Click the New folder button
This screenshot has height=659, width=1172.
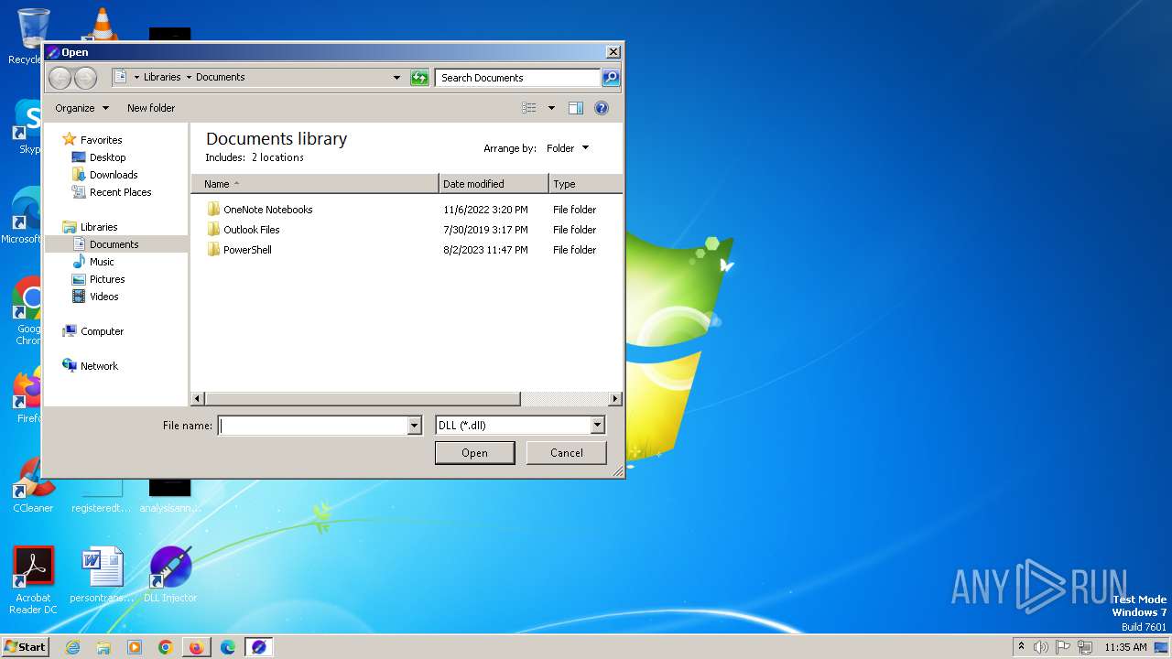(x=151, y=108)
